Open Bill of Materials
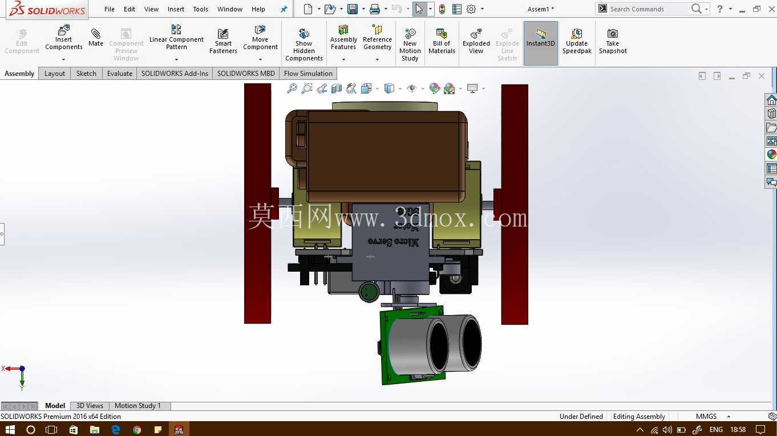 tap(442, 42)
